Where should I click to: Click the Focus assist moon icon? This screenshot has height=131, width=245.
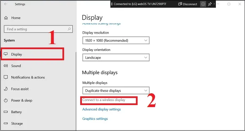click(6, 89)
